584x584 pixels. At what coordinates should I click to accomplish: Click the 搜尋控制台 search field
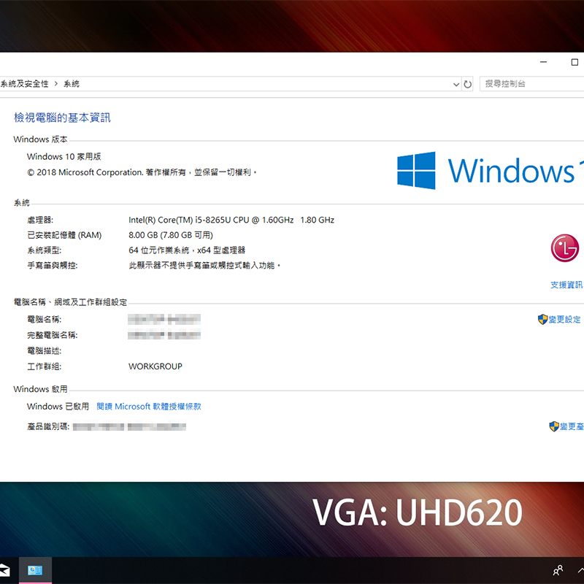532,84
